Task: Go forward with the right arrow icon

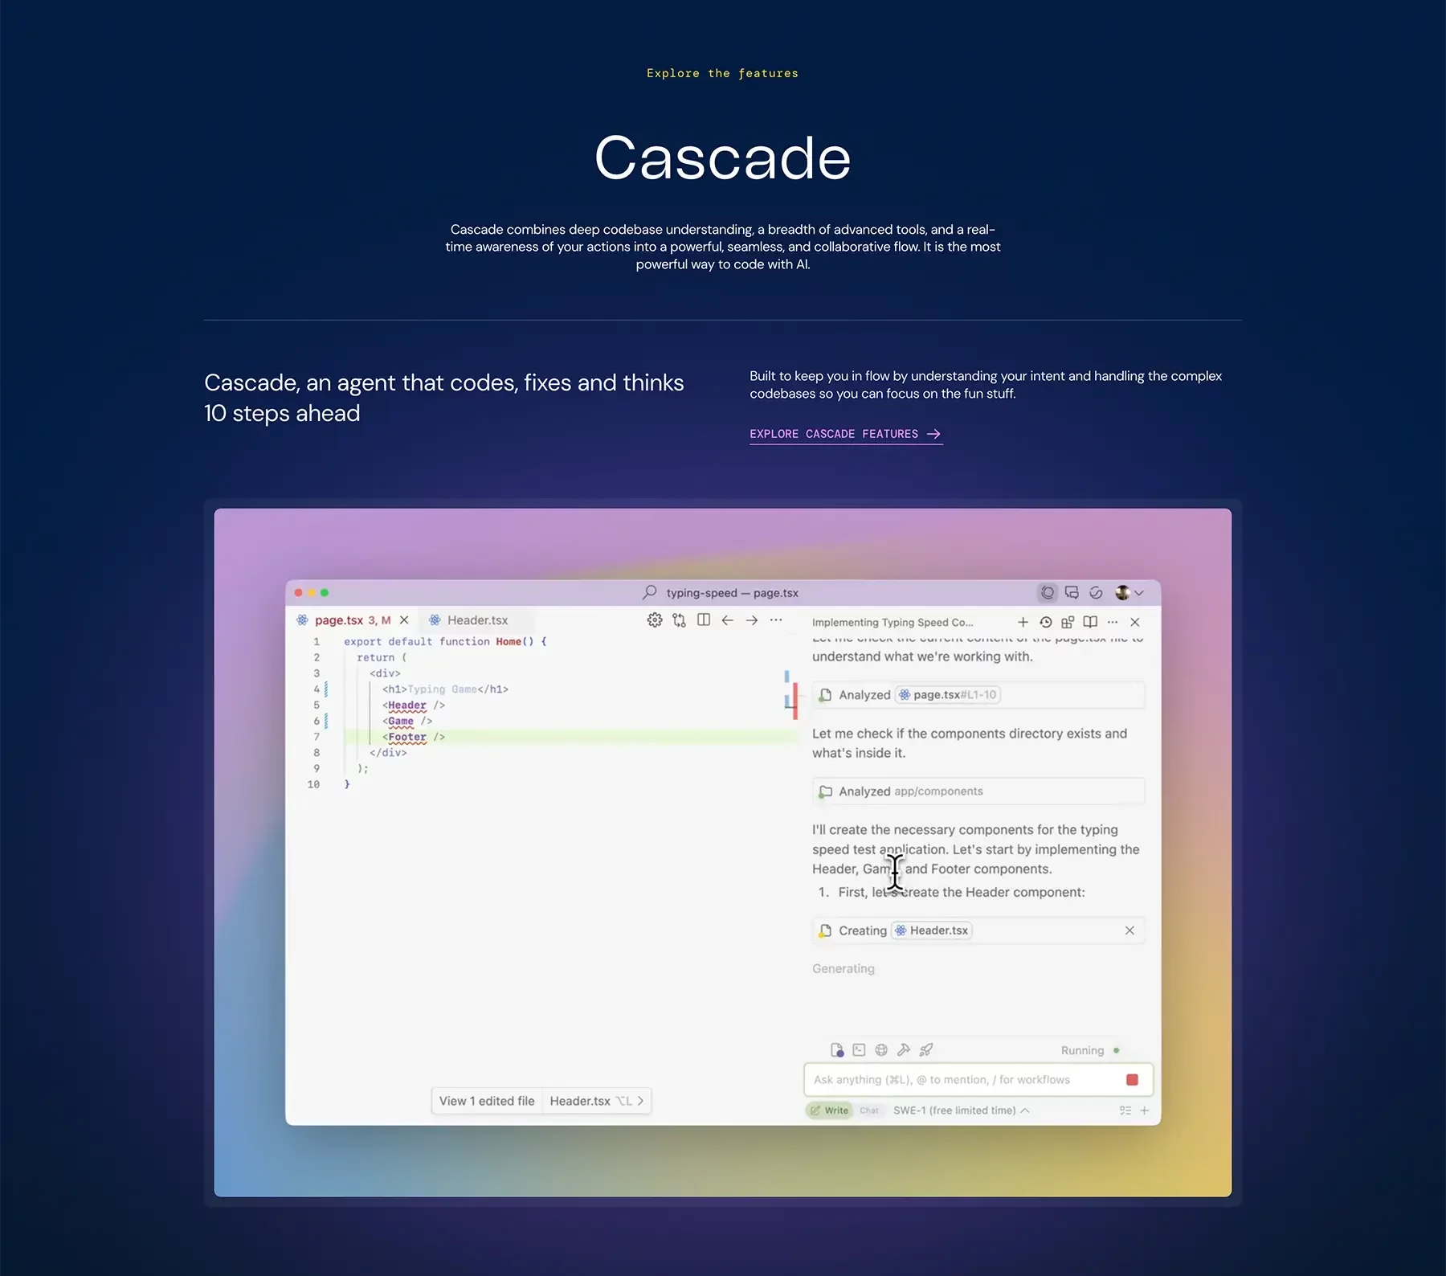Action: (752, 620)
